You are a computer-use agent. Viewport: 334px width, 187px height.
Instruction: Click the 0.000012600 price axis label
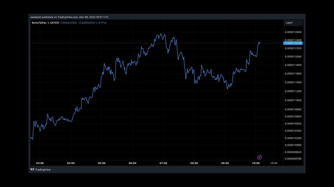(x=293, y=32)
